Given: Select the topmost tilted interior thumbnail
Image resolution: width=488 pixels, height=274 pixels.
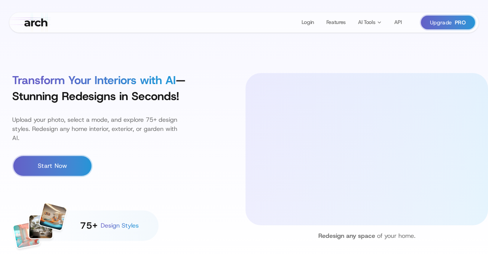Looking at the screenshot, I should (53, 216).
